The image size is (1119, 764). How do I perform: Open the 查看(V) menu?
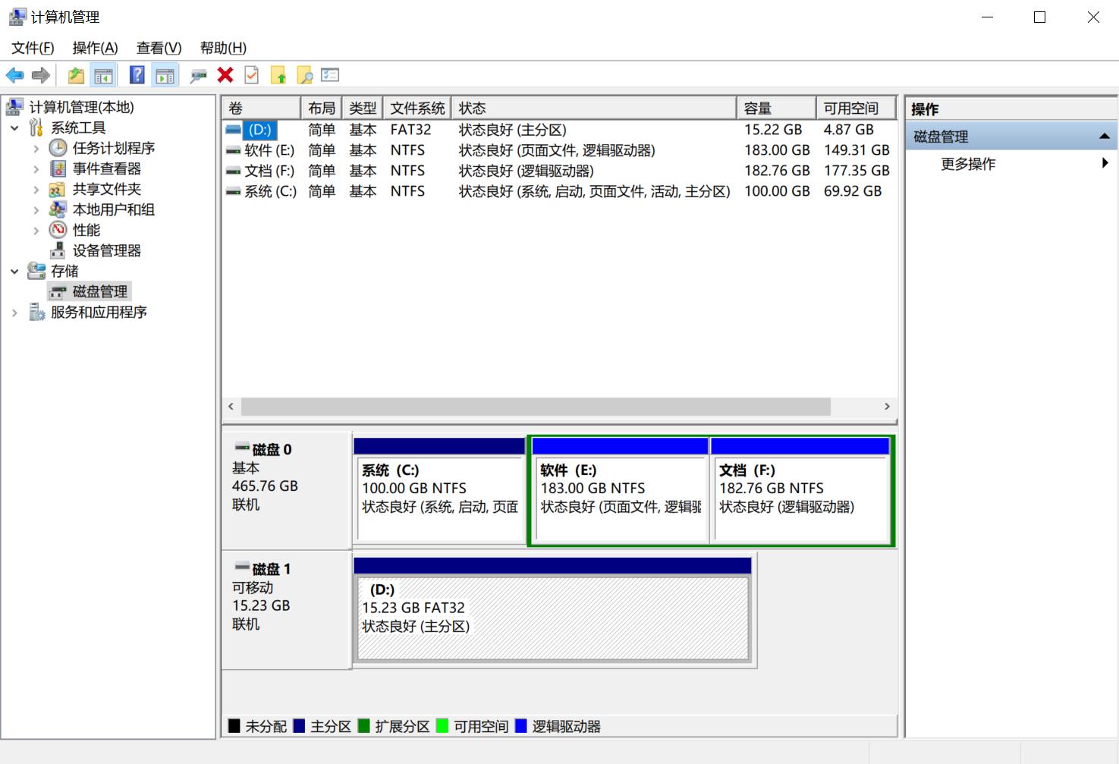pos(157,47)
